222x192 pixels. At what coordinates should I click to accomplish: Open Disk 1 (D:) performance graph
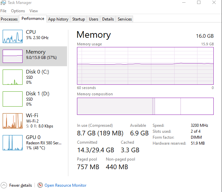[13, 99]
